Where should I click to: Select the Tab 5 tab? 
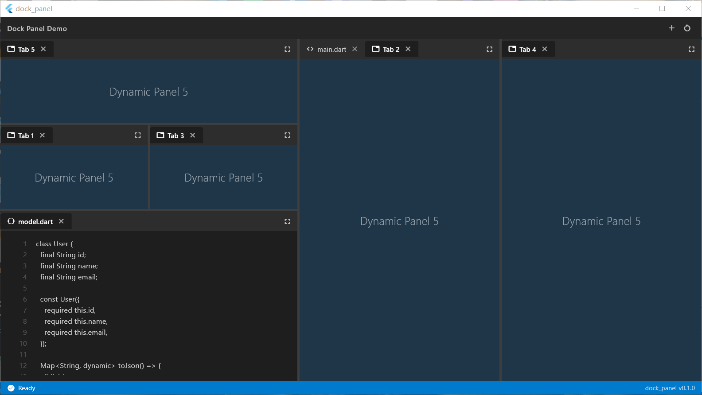pos(27,49)
